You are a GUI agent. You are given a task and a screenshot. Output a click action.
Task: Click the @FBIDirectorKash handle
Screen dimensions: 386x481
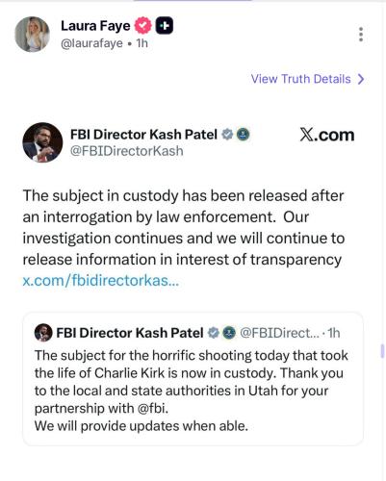127,151
